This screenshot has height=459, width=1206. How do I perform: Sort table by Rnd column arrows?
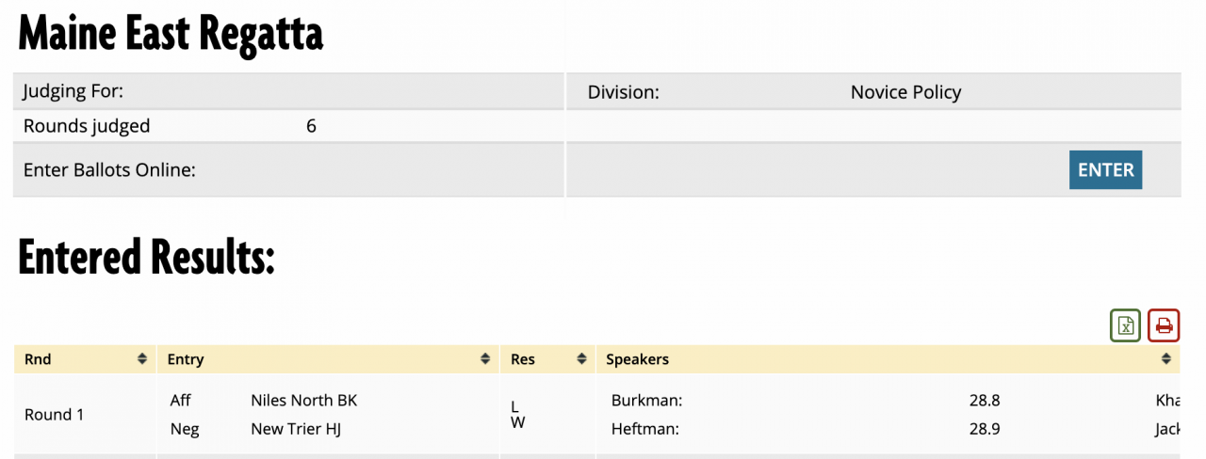click(x=141, y=359)
